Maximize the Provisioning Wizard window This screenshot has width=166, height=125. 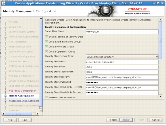(x=158, y=3)
